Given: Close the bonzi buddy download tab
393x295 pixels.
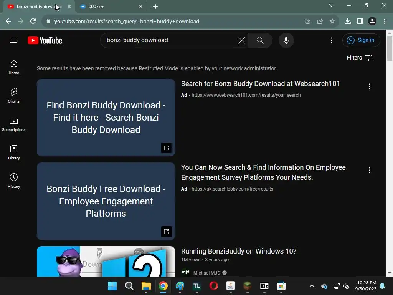Looking at the screenshot, I should tap(69, 7).
